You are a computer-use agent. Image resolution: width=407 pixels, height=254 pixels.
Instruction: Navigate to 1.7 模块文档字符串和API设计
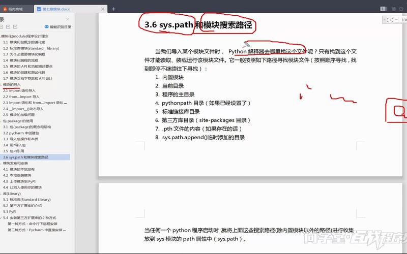click(x=27, y=78)
